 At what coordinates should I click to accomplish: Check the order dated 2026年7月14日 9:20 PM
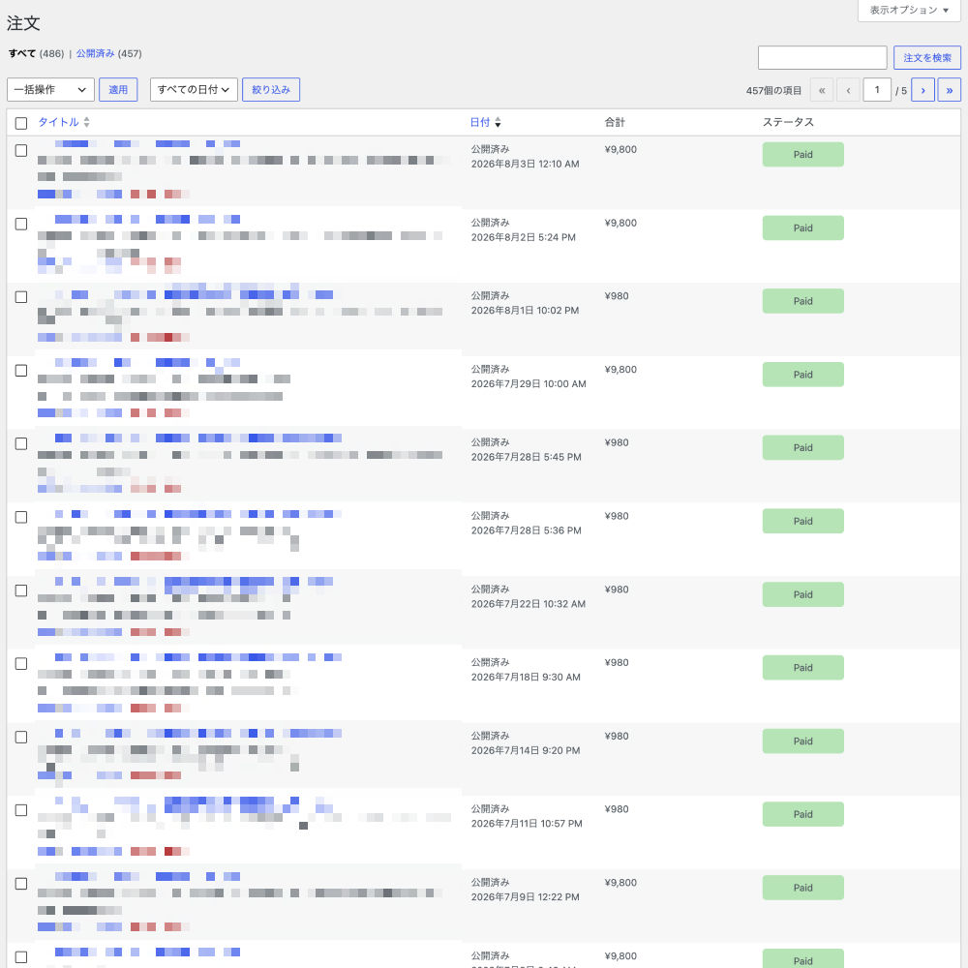(x=21, y=737)
